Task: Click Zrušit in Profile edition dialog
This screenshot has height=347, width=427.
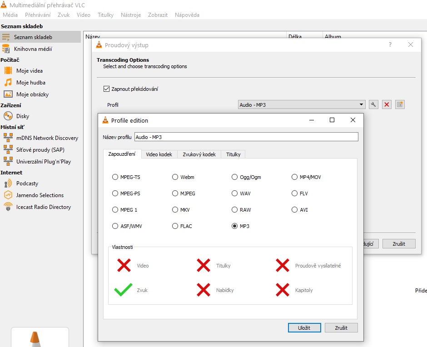Action: pos(341,328)
